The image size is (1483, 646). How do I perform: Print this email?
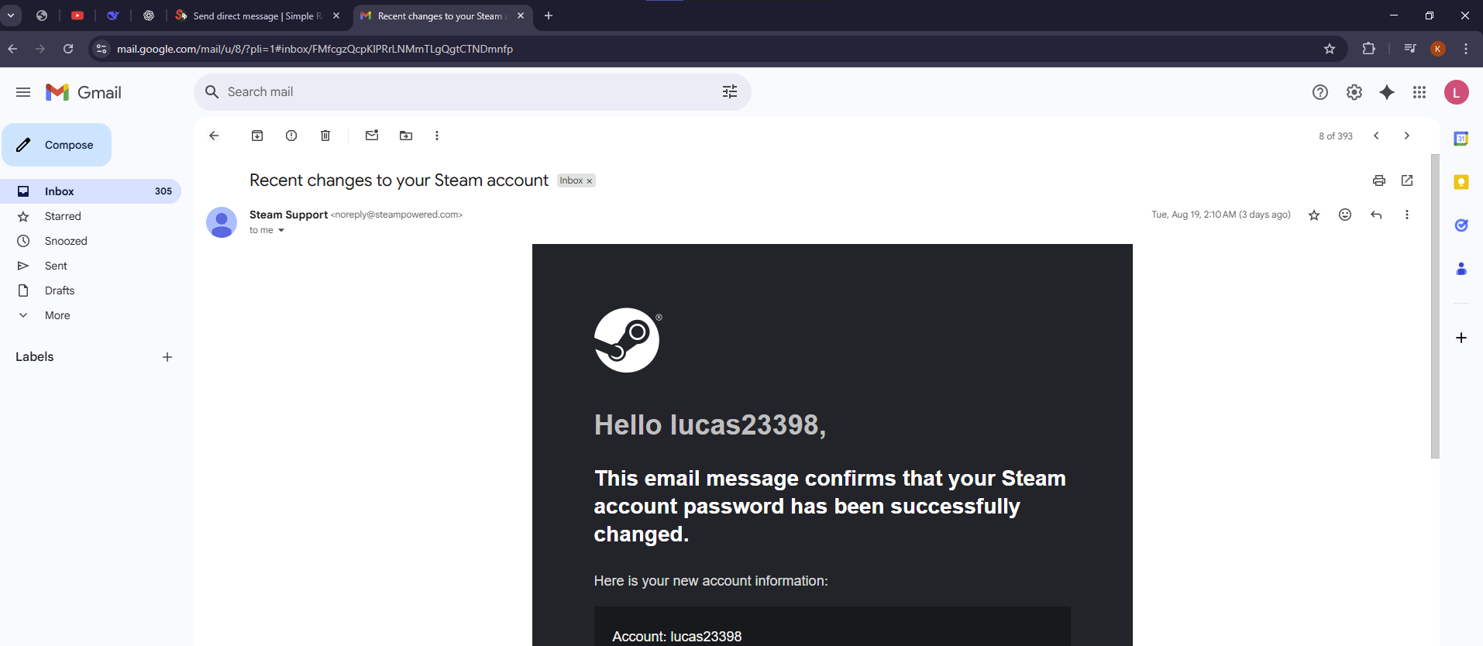point(1379,180)
